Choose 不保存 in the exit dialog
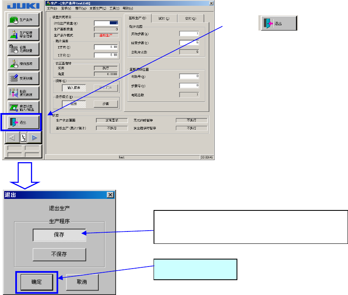This screenshot has height=295, width=348. coord(59,255)
